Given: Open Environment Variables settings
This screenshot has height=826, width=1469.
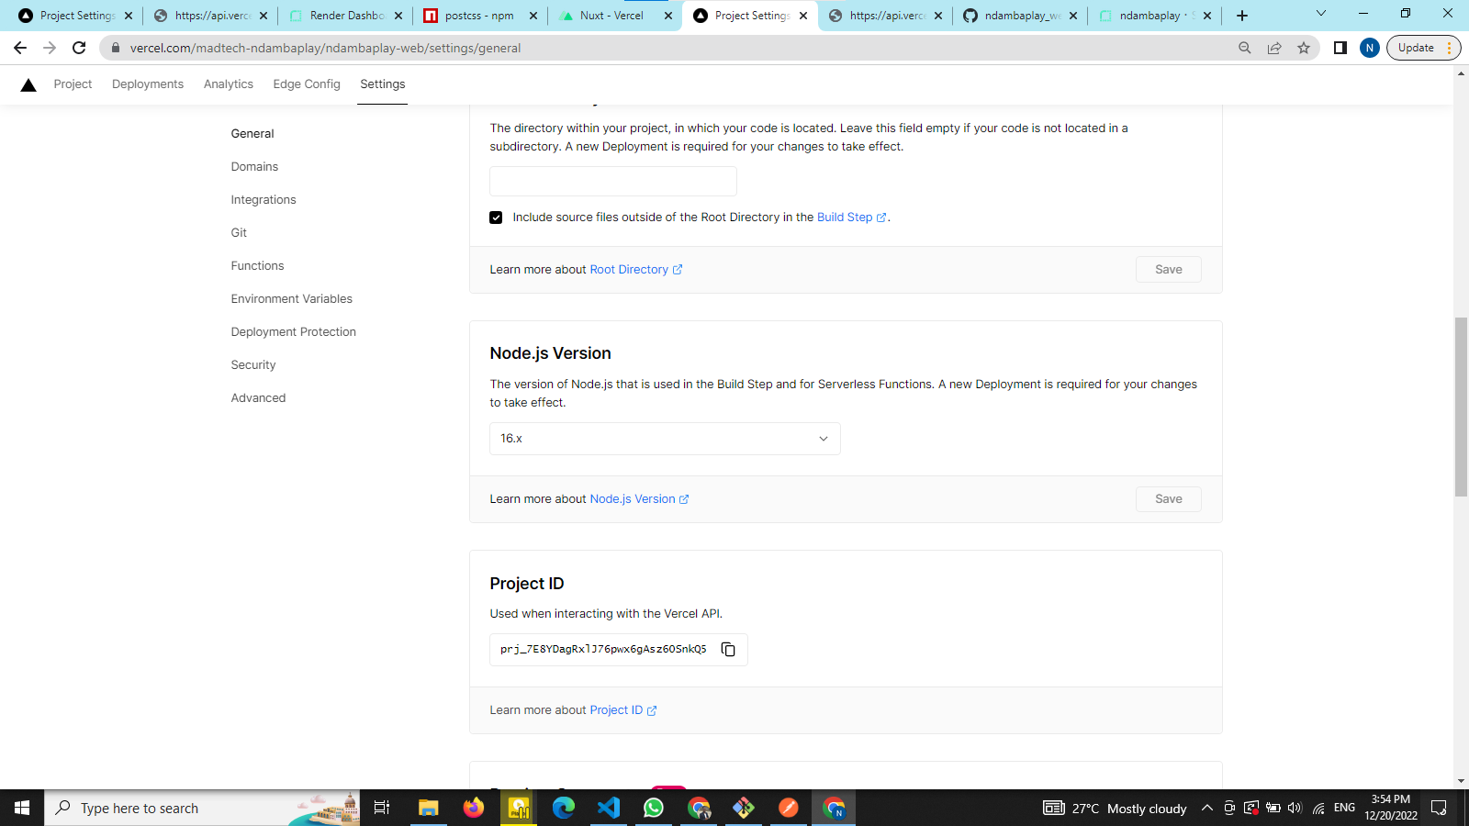Looking at the screenshot, I should tap(291, 299).
